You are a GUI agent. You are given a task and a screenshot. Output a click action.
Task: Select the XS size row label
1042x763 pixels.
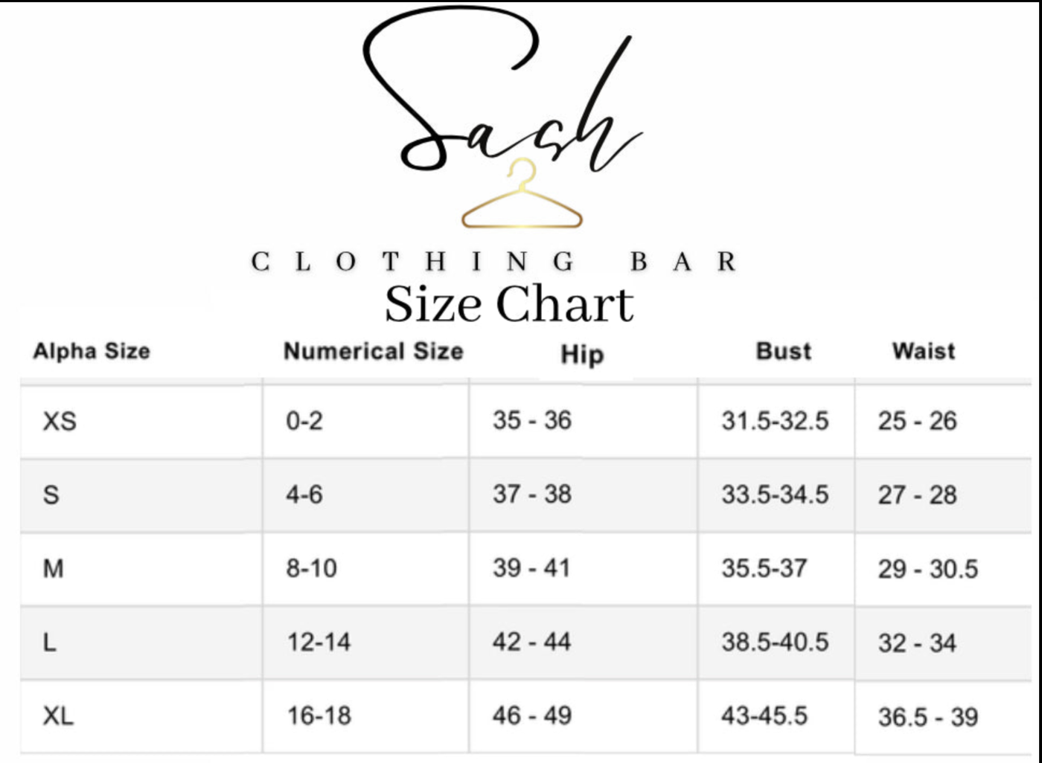coord(60,422)
